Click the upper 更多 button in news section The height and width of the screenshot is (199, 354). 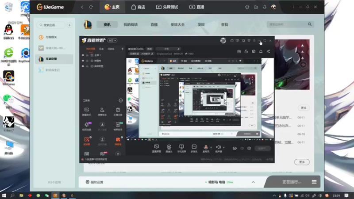tap(304, 108)
